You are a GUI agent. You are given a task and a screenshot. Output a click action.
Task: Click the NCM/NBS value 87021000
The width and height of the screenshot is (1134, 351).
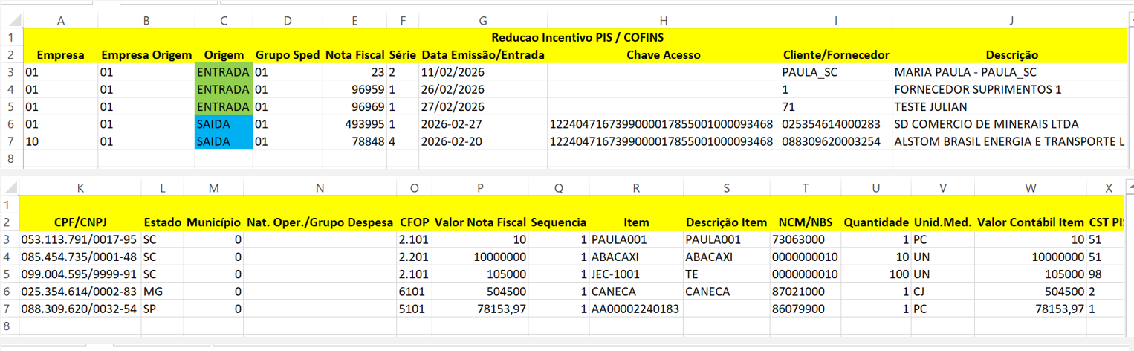pos(806,291)
